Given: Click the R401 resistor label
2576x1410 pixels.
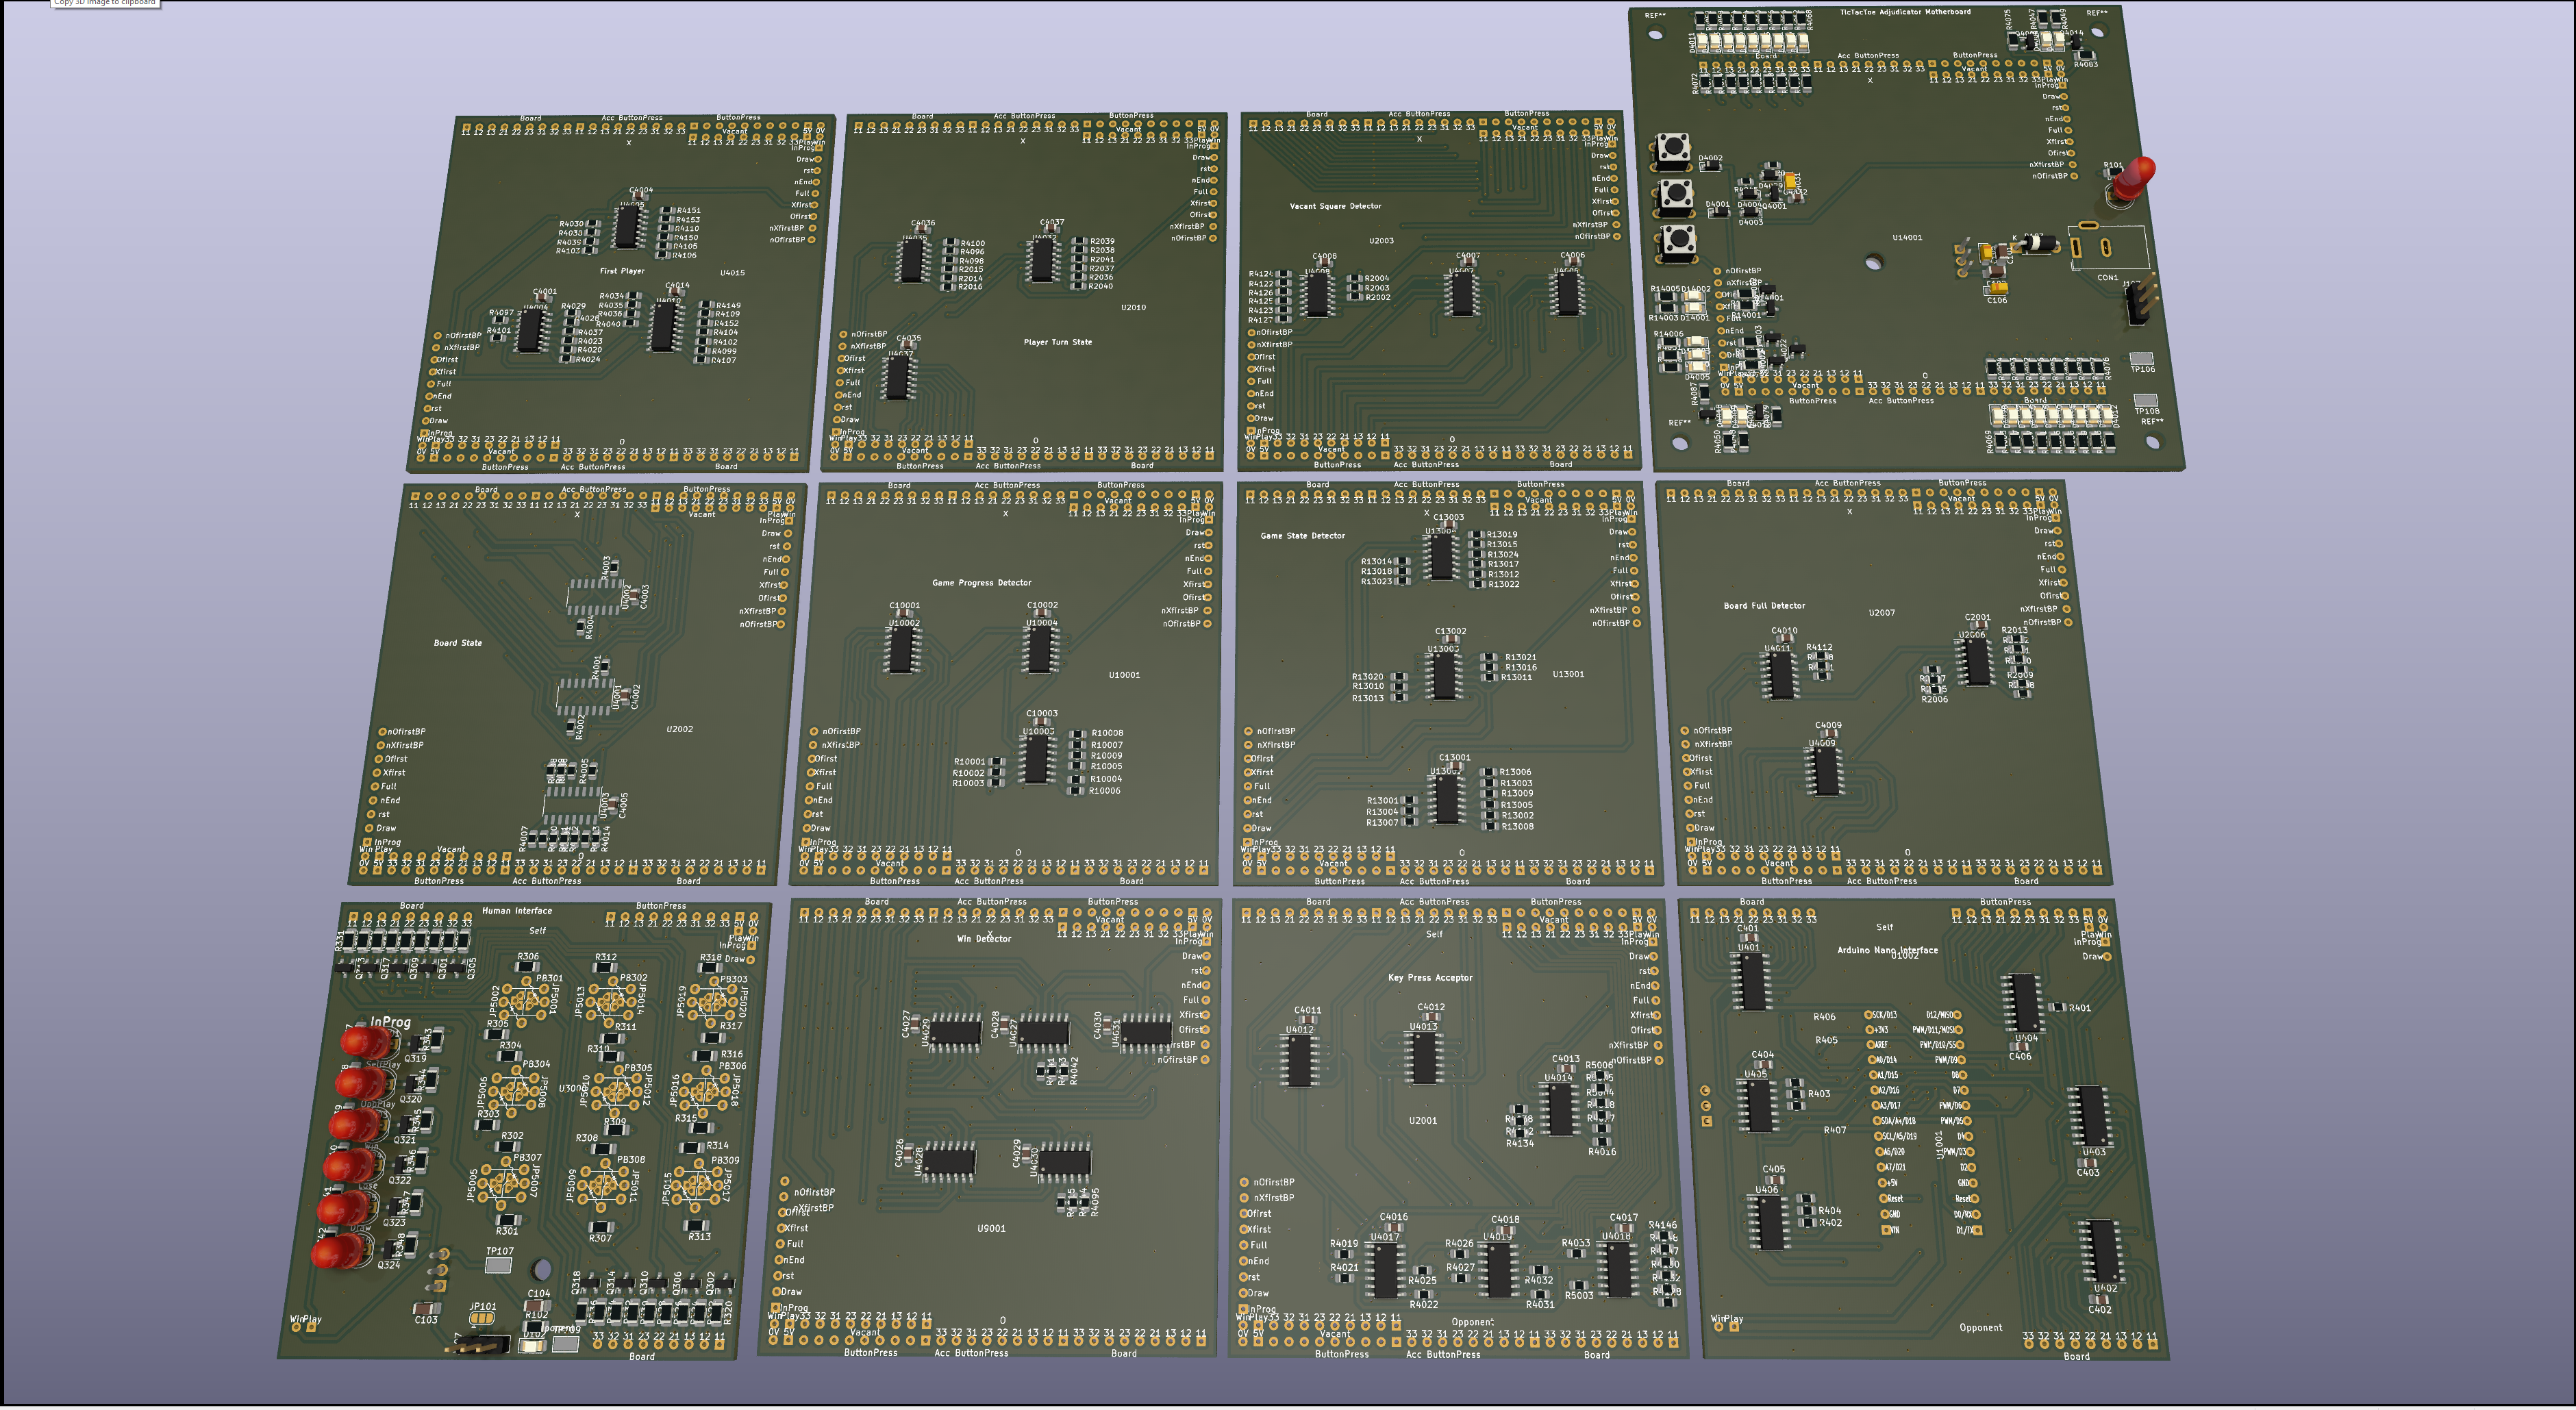Looking at the screenshot, I should tap(2079, 1008).
